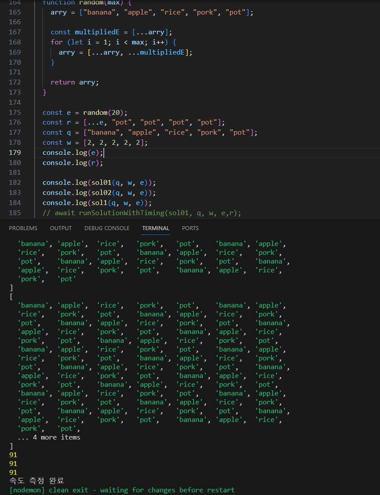Activate the TERMINAL tab
The height and width of the screenshot is (495, 380).
click(x=156, y=228)
